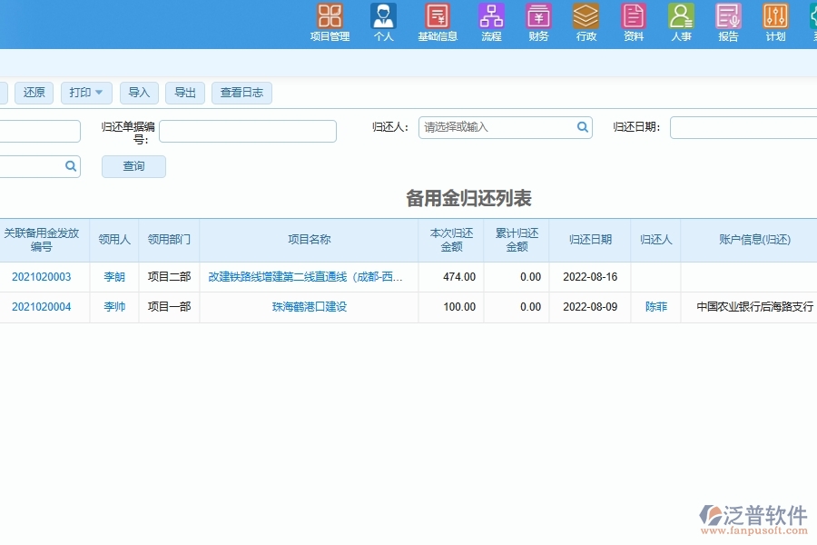The image size is (817, 545).
Task: Click the 查看日志 view log button
Action: [x=241, y=92]
